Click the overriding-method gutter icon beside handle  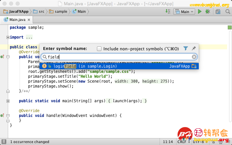pyautogui.click(x=2, y=115)
